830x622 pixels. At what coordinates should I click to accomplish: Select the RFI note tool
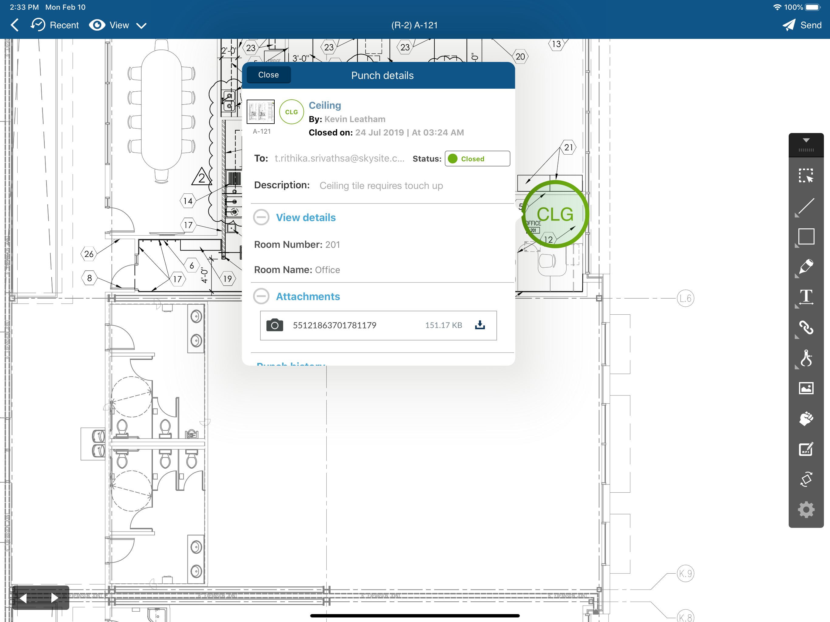tap(806, 449)
